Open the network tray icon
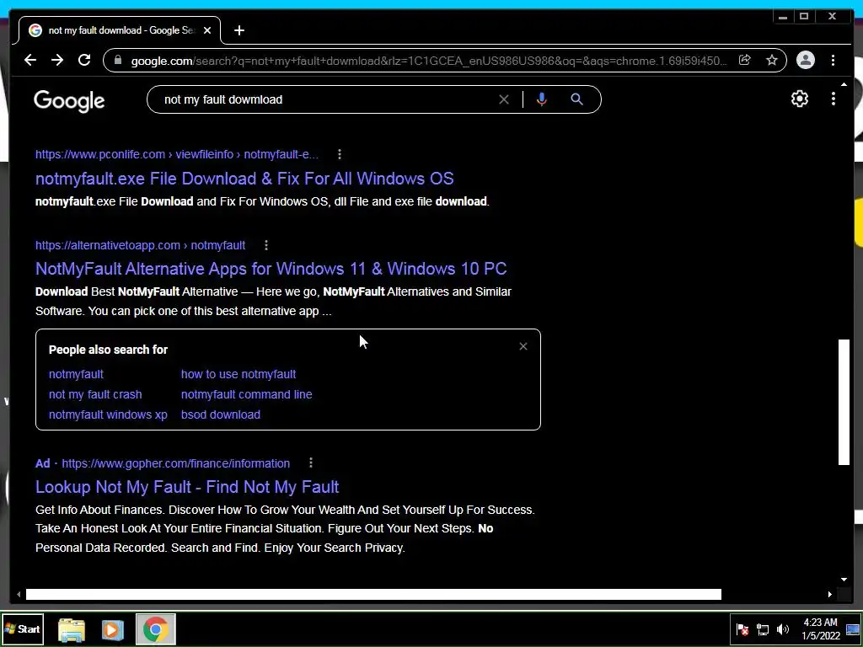The image size is (863, 647). [x=763, y=629]
